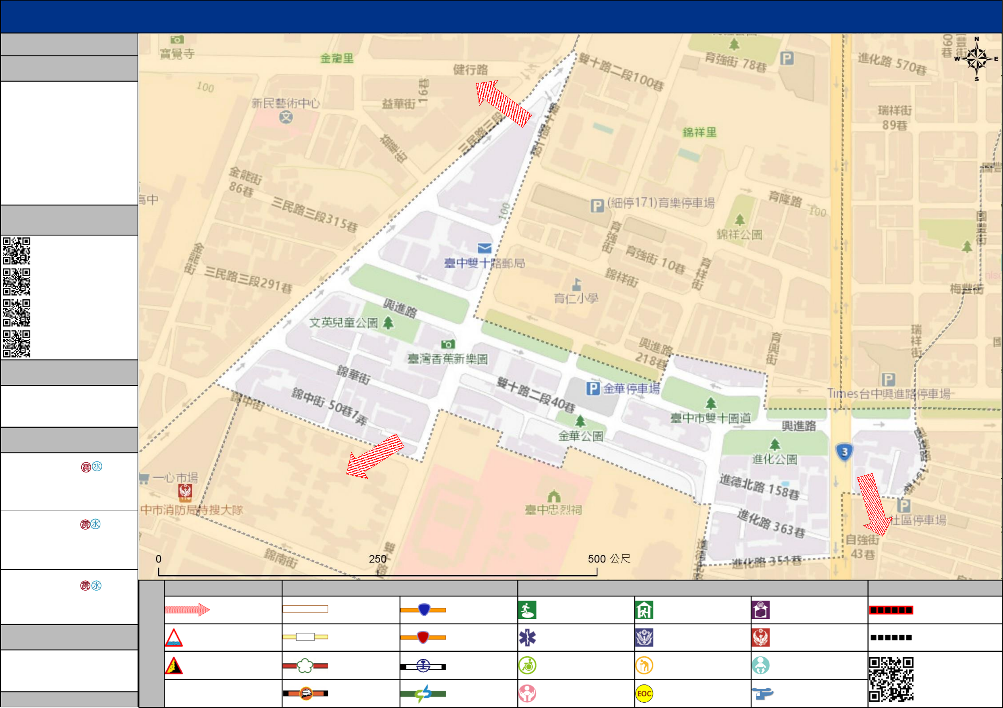The image size is (1003, 708).
Task: Click the 臺中市雙十園道 label
Action: 711,419
